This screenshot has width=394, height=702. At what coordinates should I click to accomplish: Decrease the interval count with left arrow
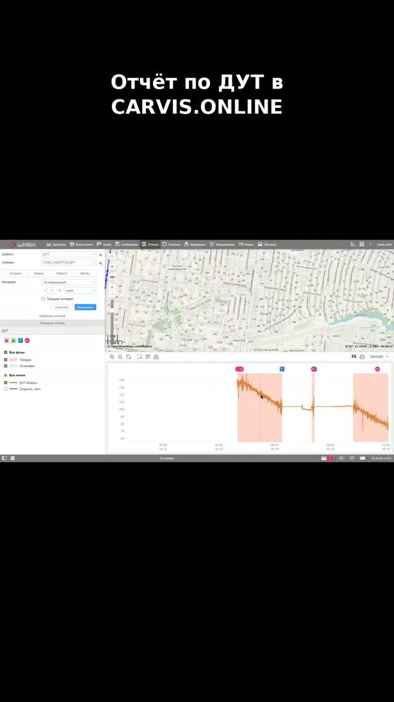(x=45, y=291)
